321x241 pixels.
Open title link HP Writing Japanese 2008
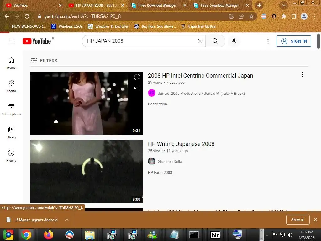point(181,144)
